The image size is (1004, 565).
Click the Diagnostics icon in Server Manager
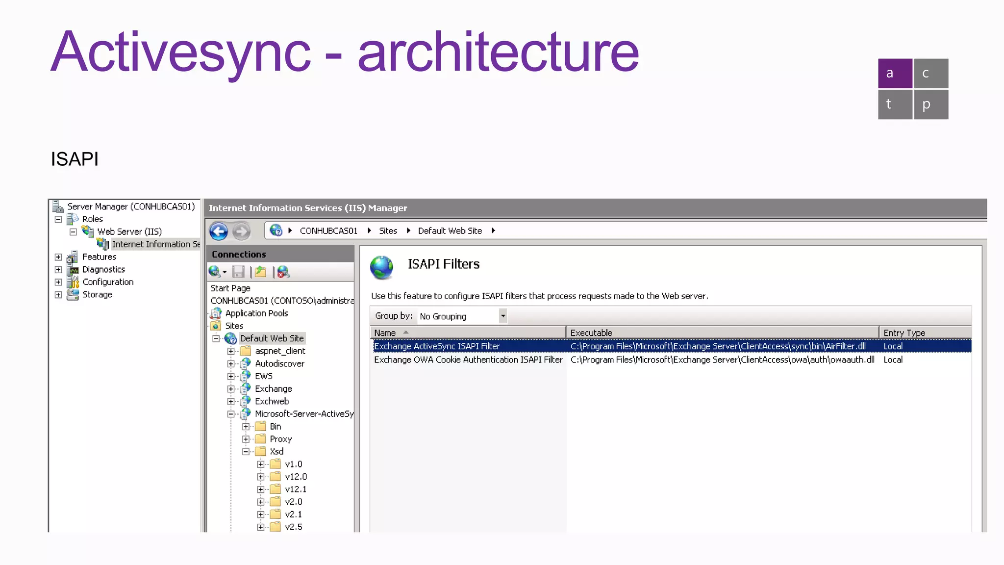click(73, 269)
